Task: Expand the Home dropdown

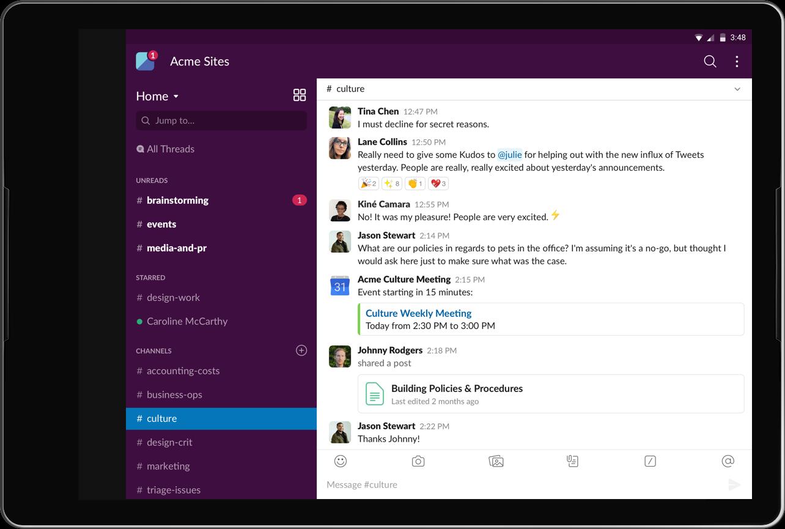Action: [158, 96]
